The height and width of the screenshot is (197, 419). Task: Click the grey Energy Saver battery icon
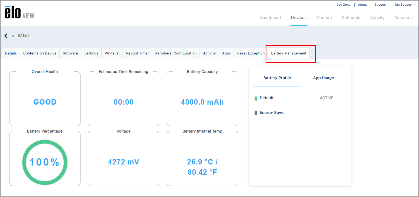(x=256, y=113)
